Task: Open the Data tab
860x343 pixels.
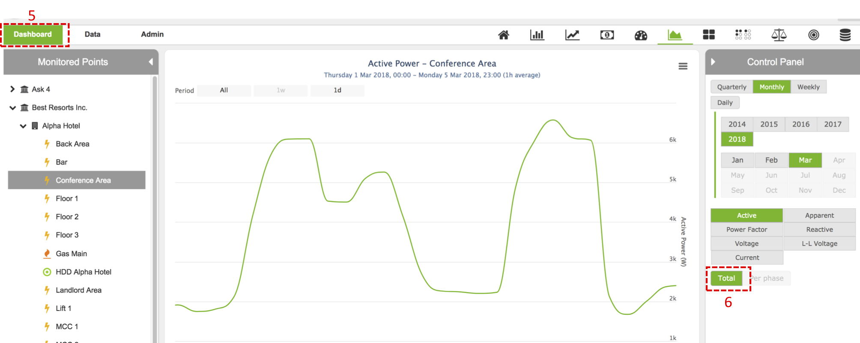Action: 93,34
